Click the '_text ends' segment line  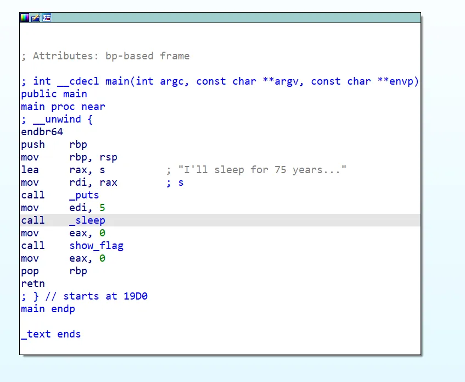point(51,334)
